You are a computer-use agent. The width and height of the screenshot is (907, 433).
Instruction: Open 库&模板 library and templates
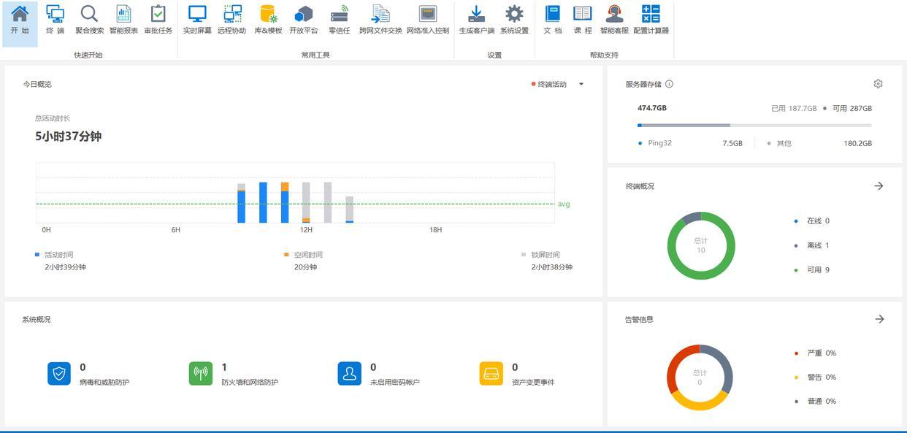point(268,20)
